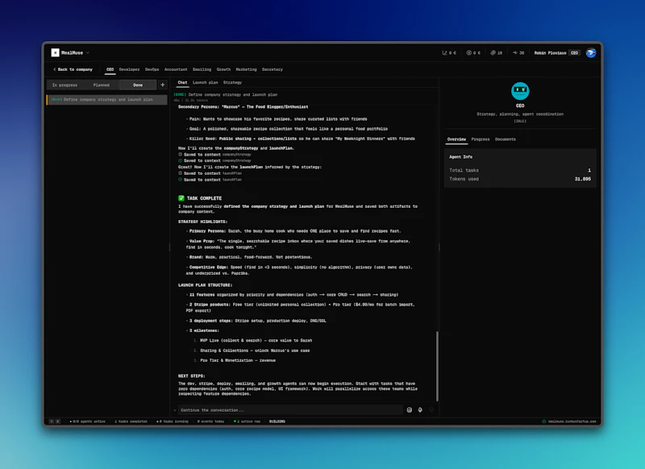Click the IDLE status label under CEO
645x469 pixels.
tap(520, 121)
